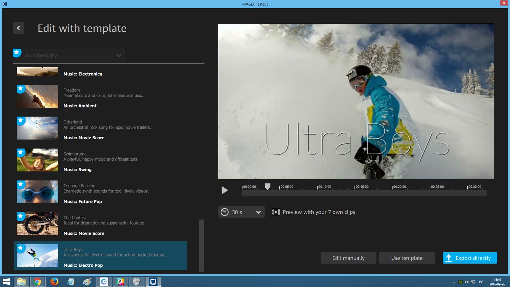Toggle favorite star on The Contest template
The height and width of the screenshot is (287, 510).
click(20, 216)
